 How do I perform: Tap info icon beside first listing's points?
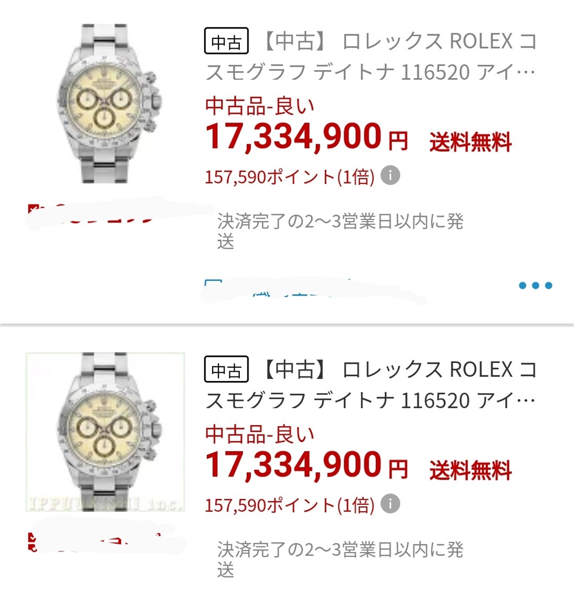(390, 175)
